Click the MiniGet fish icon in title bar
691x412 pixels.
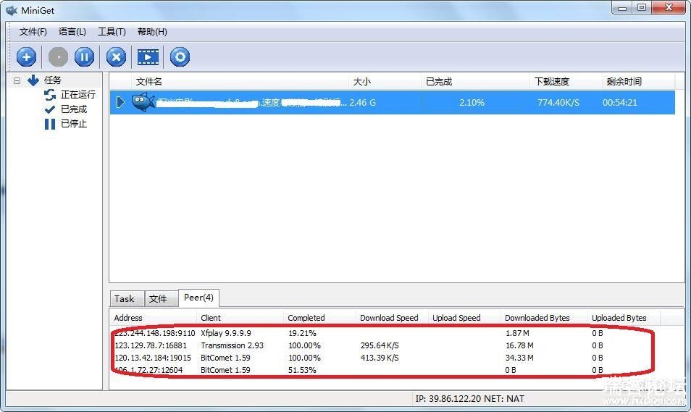coord(11,10)
